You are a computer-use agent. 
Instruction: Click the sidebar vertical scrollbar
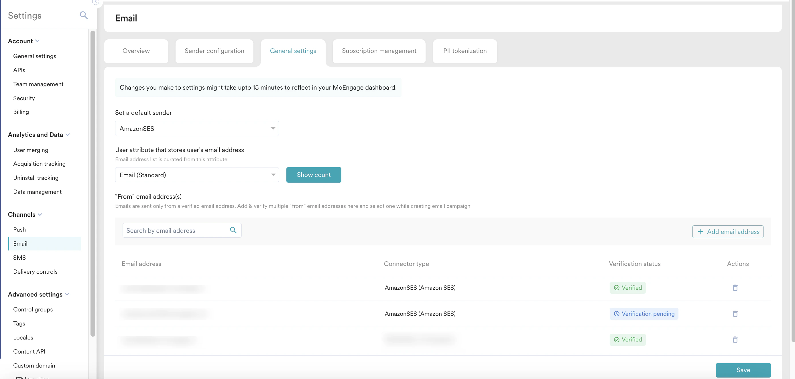[93, 183]
